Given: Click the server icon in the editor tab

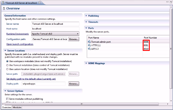Looking at the screenshot, I should [3, 3].
